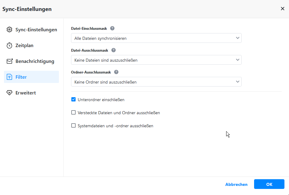Expand the Ordner-Ausschlussmask dropdown chevron
289x195 pixels.
click(237, 82)
